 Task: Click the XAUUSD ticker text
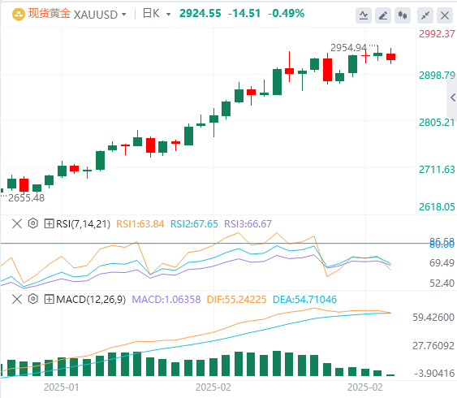pyautogui.click(x=96, y=15)
